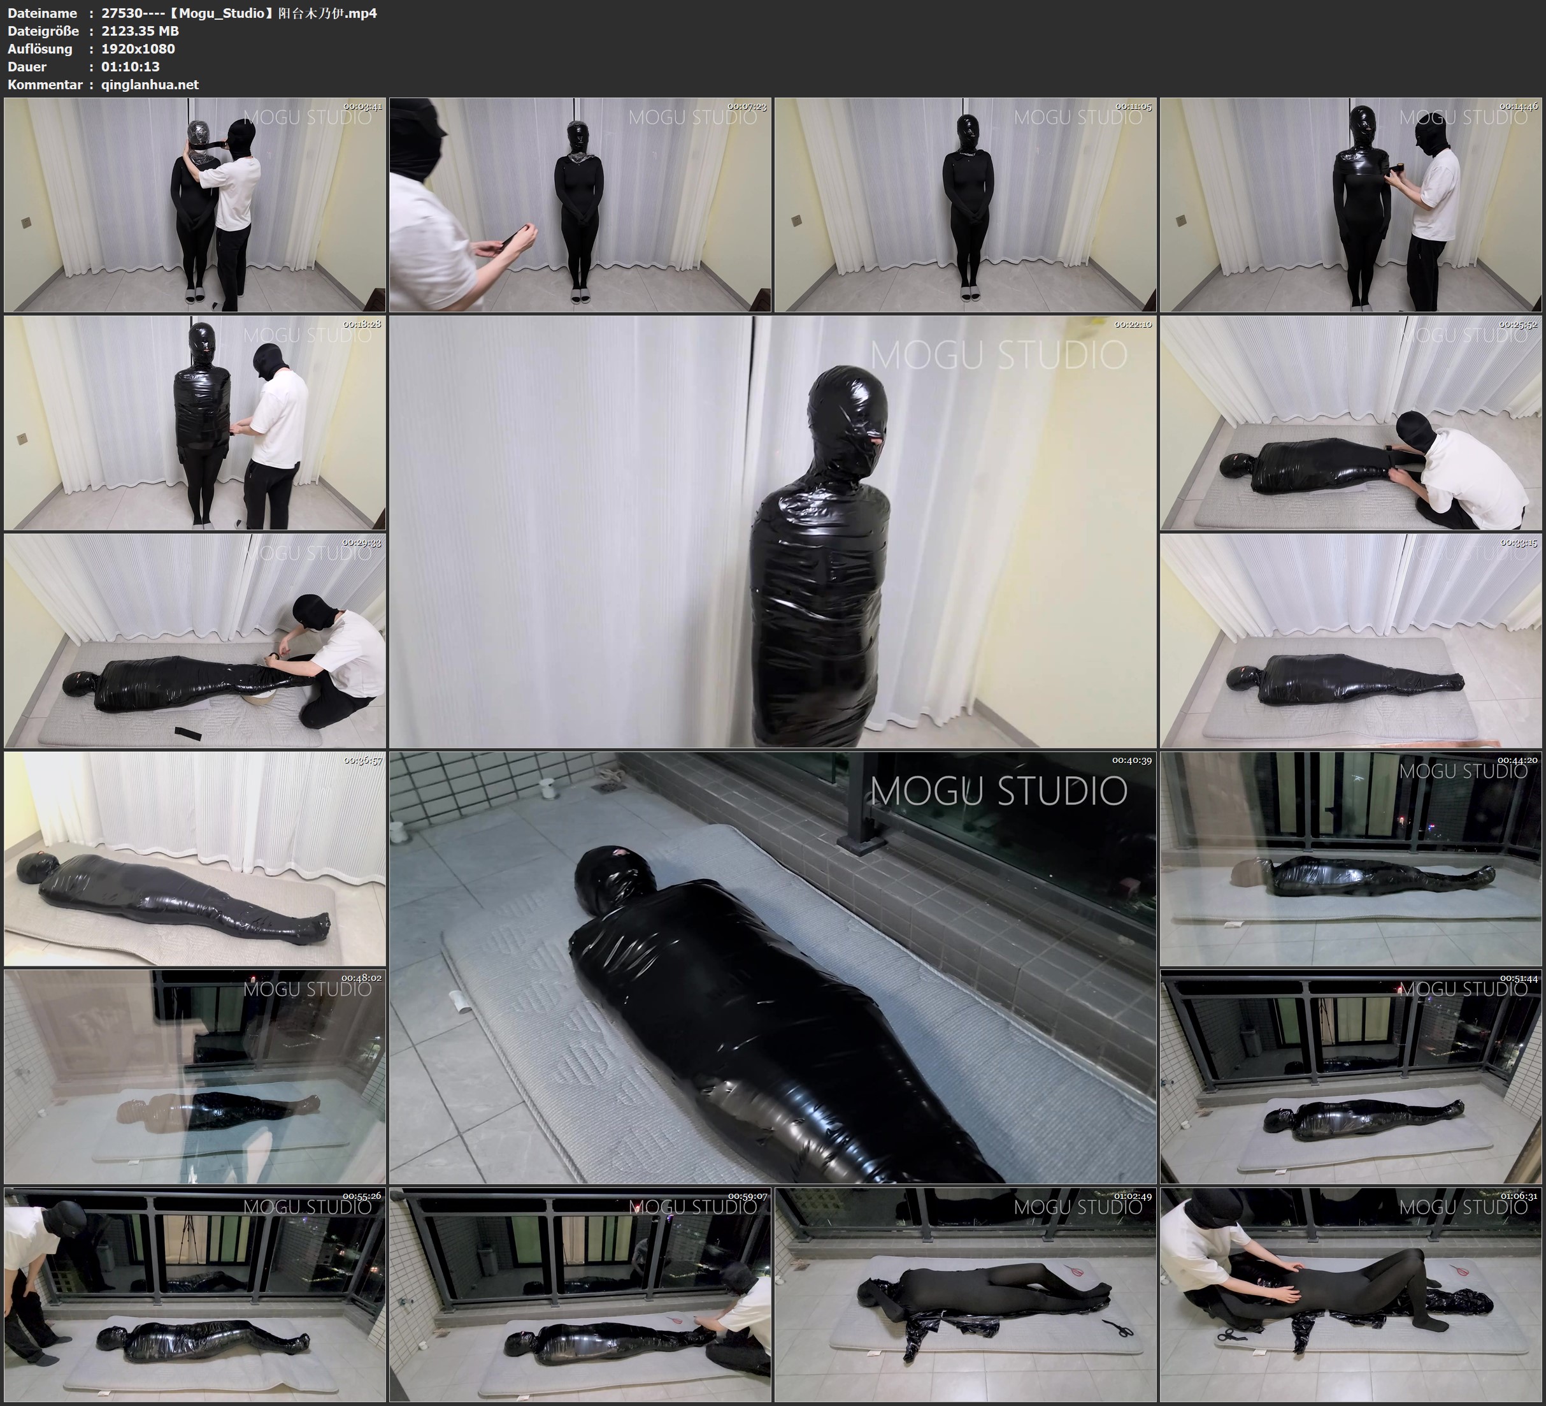Select the thumbnail at 00:18:28
The image size is (1546, 1406).
[x=195, y=423]
